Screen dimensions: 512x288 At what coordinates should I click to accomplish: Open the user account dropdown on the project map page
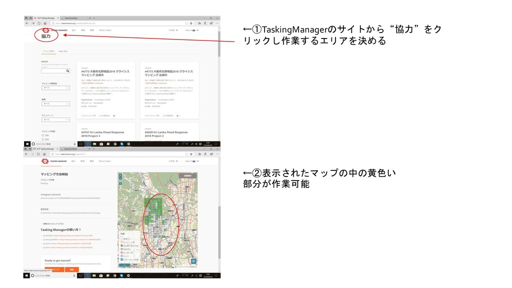(192, 161)
